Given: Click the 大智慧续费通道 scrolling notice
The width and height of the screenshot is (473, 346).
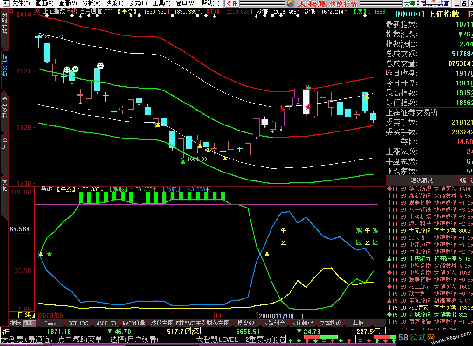Looking at the screenshot, I should click(x=80, y=339).
